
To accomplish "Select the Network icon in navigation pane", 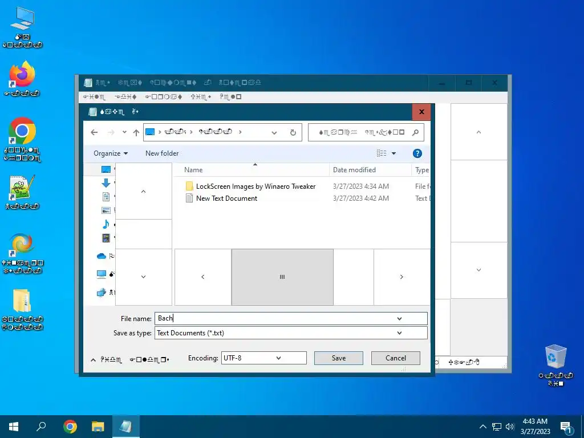I will coord(102,293).
